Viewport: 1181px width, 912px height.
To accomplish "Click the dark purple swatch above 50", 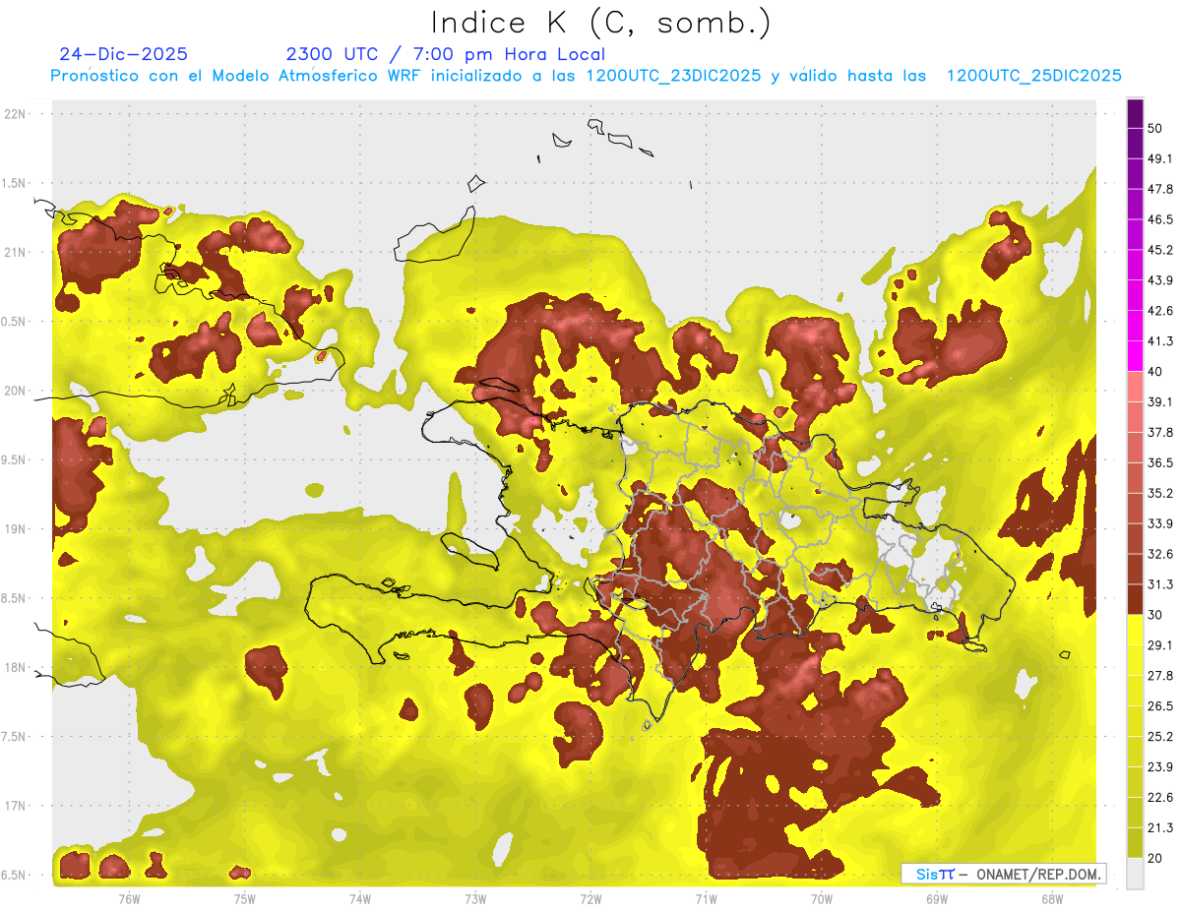I will coord(1135,113).
